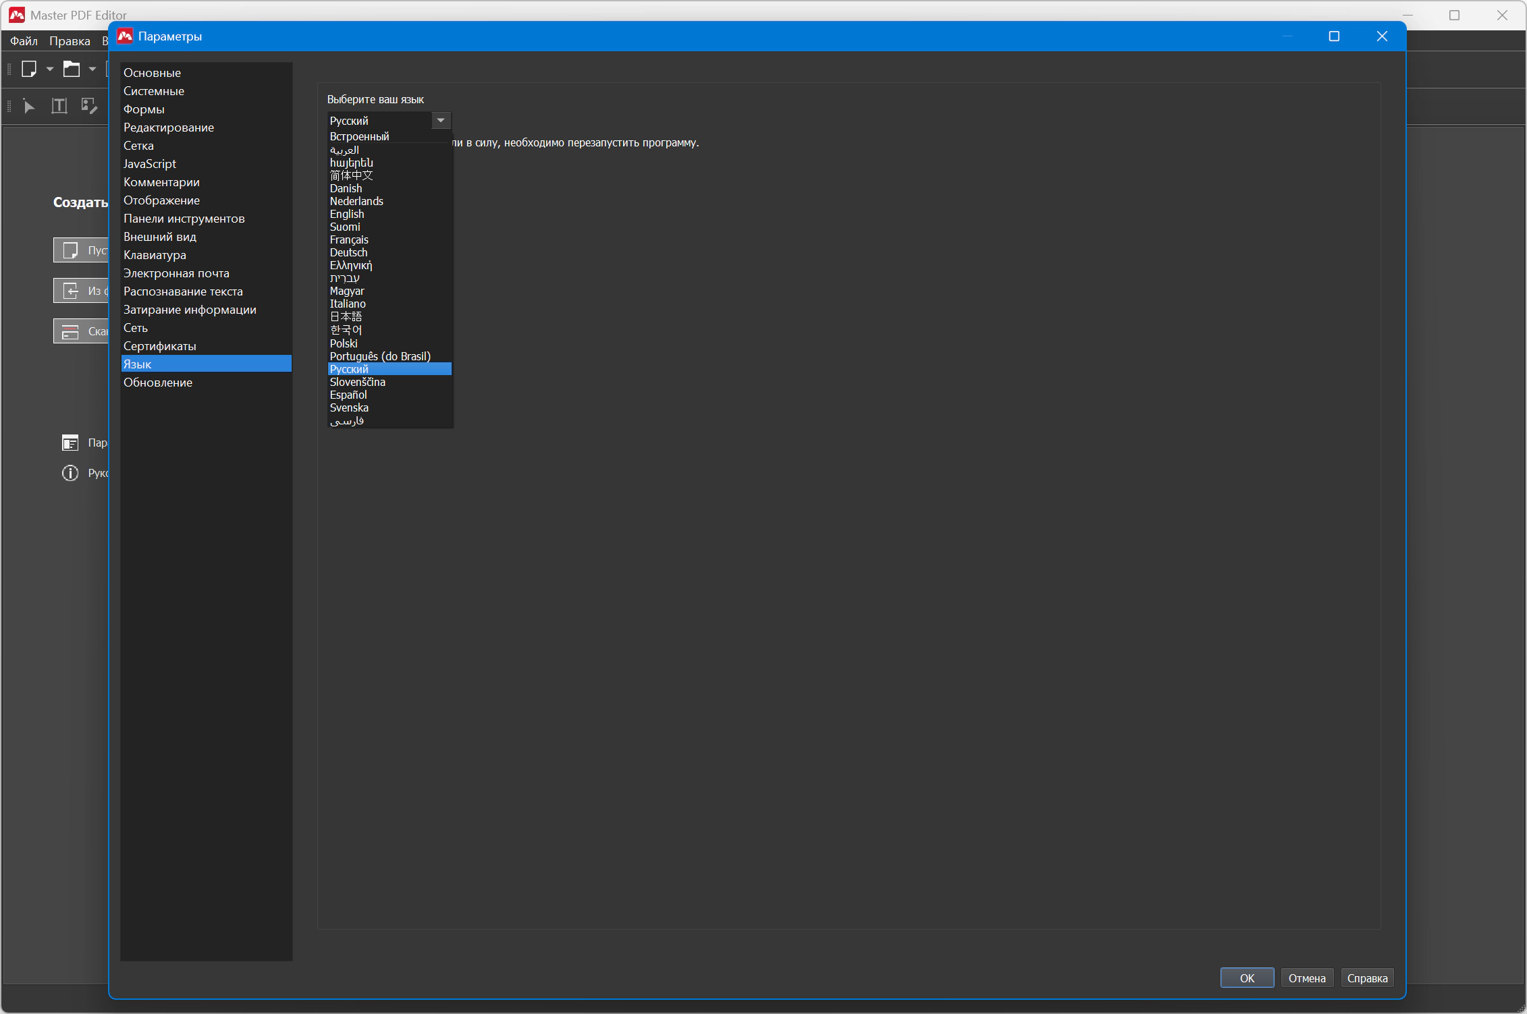Open the Правка menu

[70, 41]
